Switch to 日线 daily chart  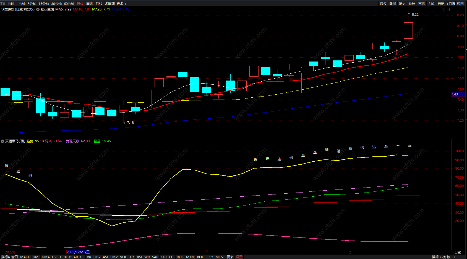pos(80,4)
